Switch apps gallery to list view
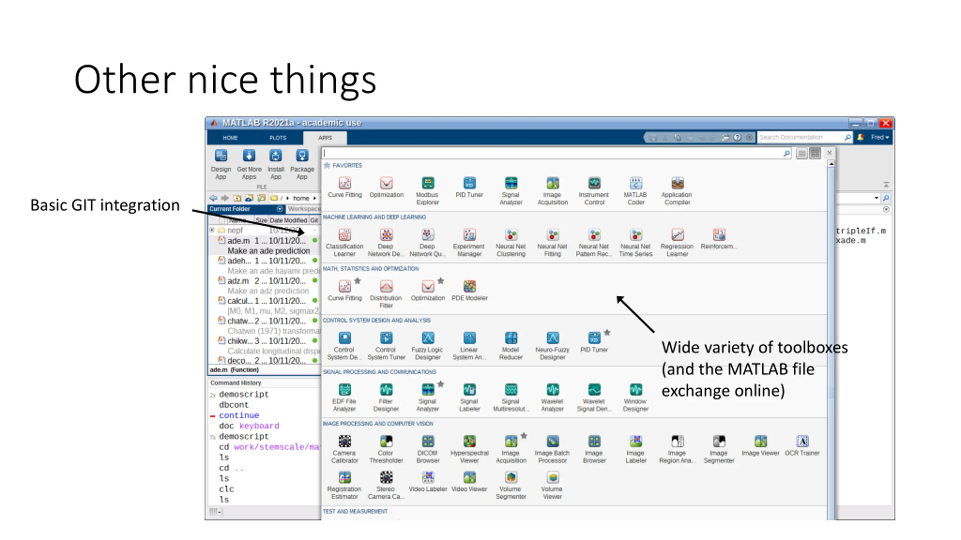Image resolution: width=961 pixels, height=540 pixels. pyautogui.click(x=801, y=153)
